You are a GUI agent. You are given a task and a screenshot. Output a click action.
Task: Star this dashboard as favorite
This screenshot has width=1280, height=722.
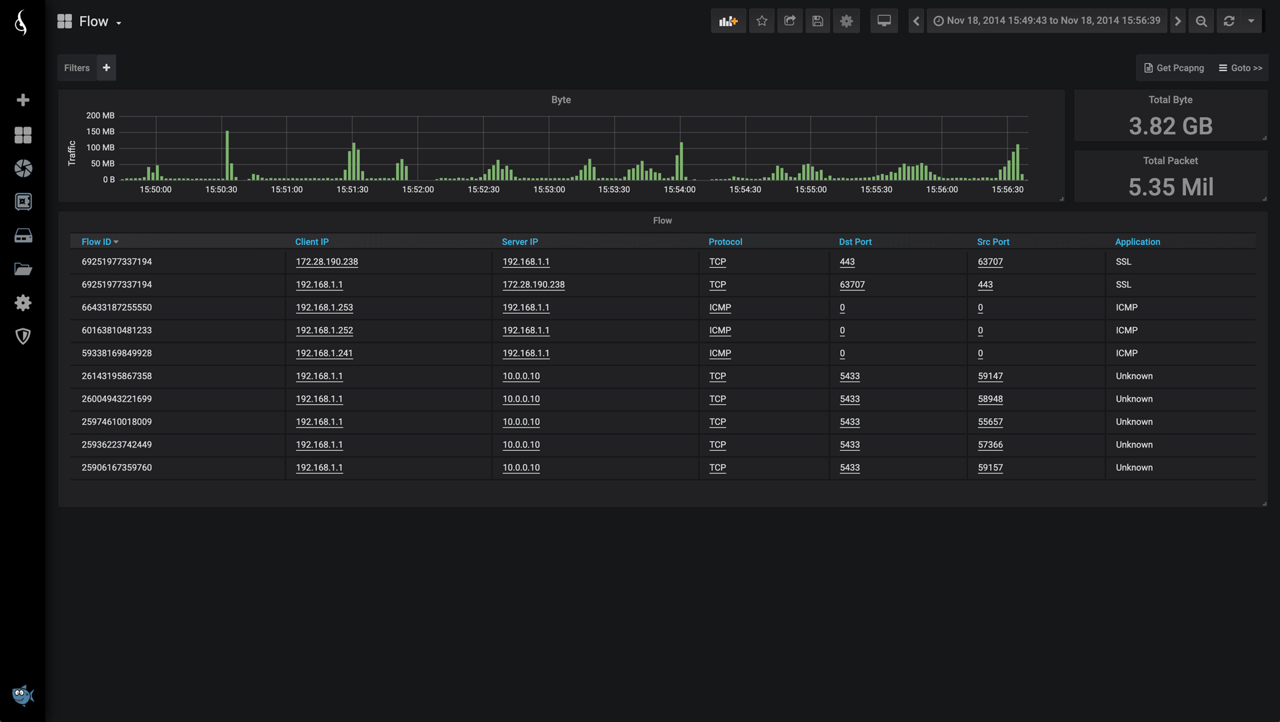762,21
